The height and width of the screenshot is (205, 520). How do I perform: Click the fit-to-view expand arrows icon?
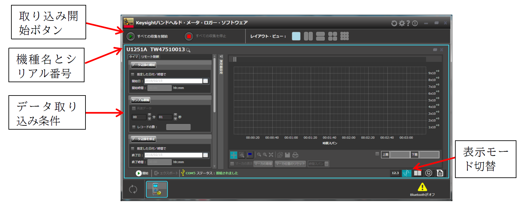271,155
